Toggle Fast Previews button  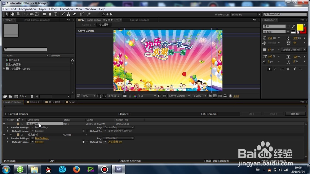215,96
